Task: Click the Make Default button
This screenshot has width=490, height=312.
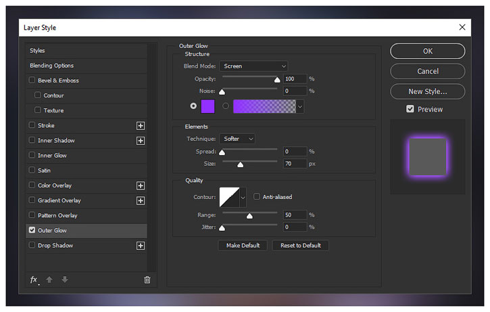Action: coord(243,246)
